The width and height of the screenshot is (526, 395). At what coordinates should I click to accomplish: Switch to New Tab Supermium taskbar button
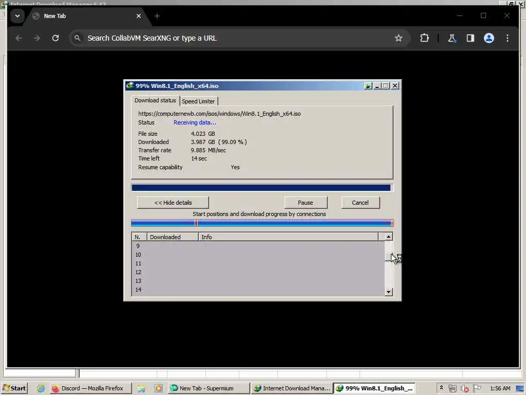pos(209,388)
